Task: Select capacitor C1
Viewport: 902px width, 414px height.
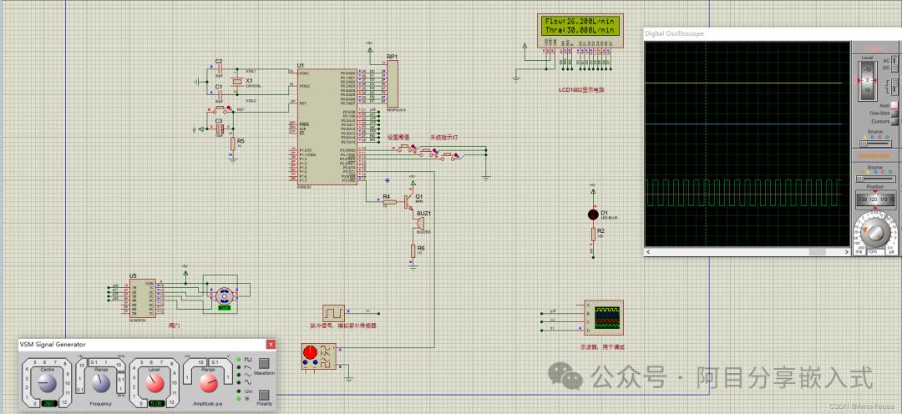Action: coord(219,93)
